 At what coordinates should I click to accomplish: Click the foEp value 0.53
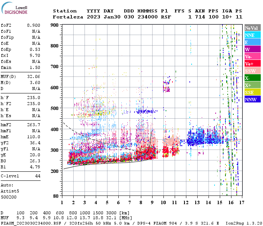pyautogui.click(x=35, y=49)
